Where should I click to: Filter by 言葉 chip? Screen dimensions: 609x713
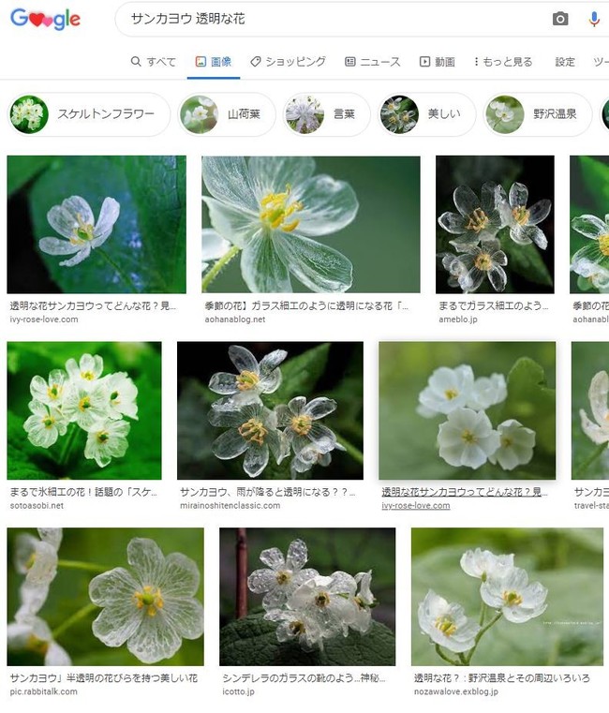(326, 114)
